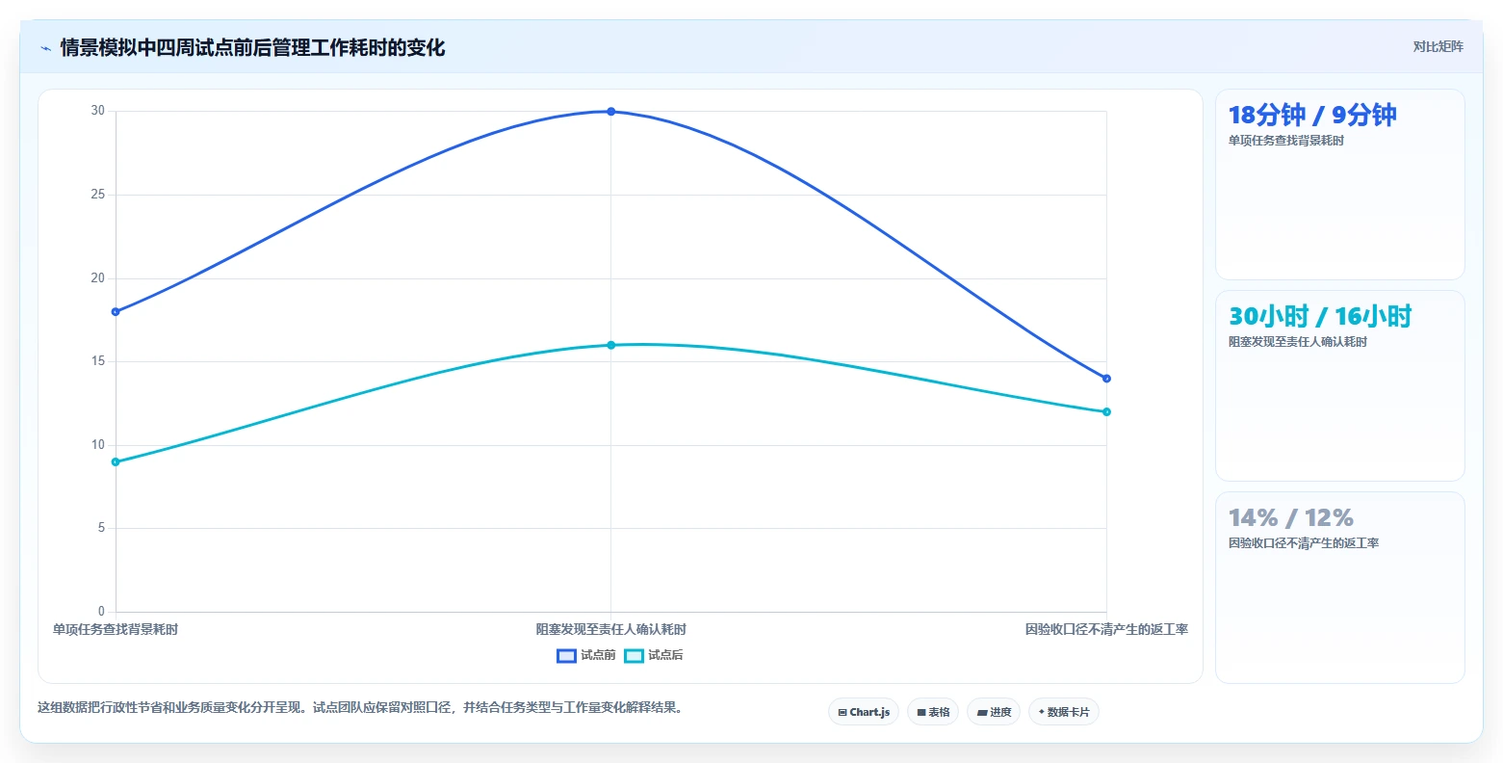
Task: Click the 试点前 peak data point at 30
Action: [x=610, y=112]
